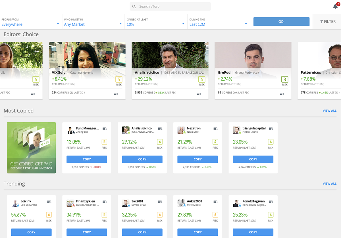Copy trader LoicInv
341x238 pixels.
(31, 232)
